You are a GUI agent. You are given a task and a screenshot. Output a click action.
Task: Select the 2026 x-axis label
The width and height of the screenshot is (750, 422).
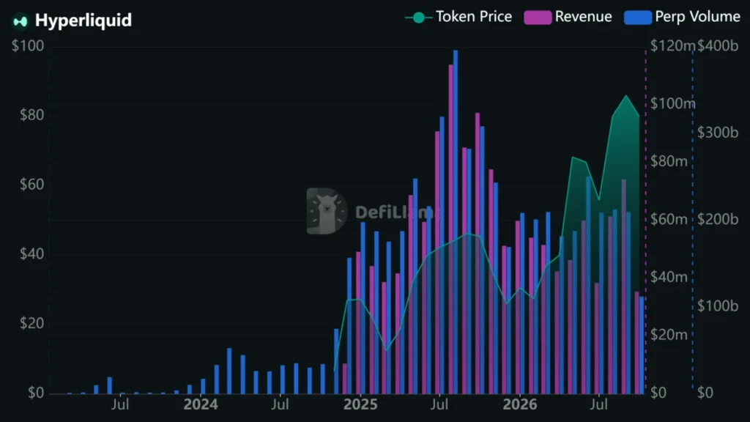520,404
